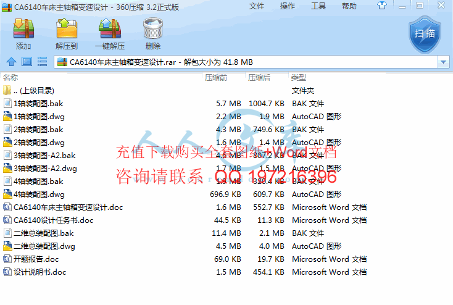Select file name 3轴装配图-A2.dwg

[45, 169]
